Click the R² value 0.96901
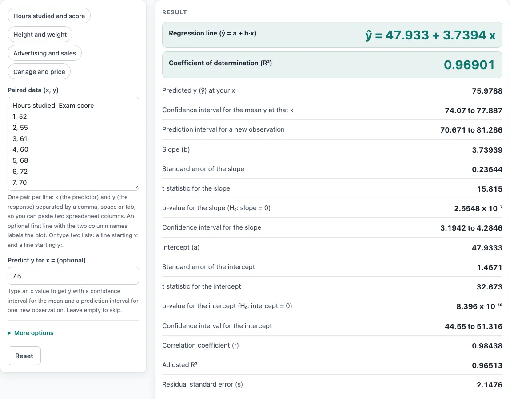 (469, 65)
